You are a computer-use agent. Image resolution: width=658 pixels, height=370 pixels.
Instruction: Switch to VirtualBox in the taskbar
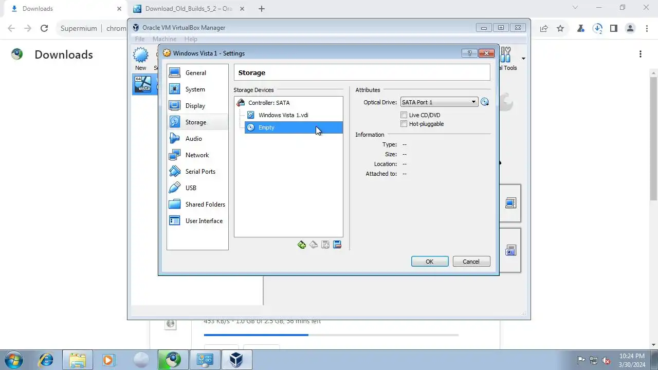tap(236, 360)
